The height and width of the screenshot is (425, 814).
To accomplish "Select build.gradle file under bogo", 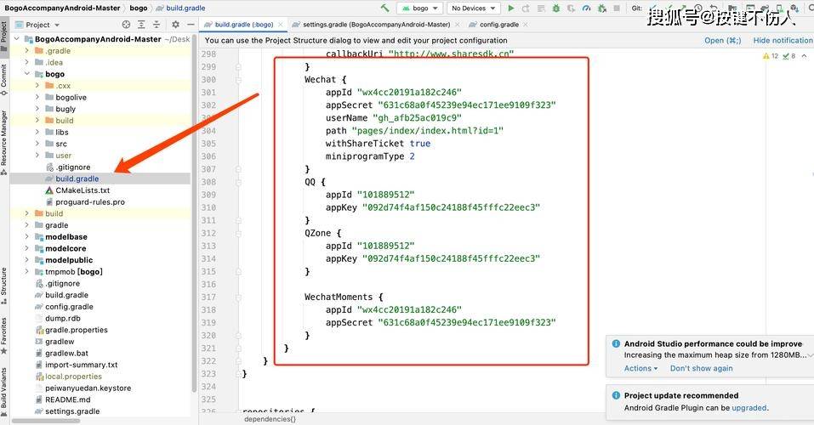I will [x=100, y=178].
